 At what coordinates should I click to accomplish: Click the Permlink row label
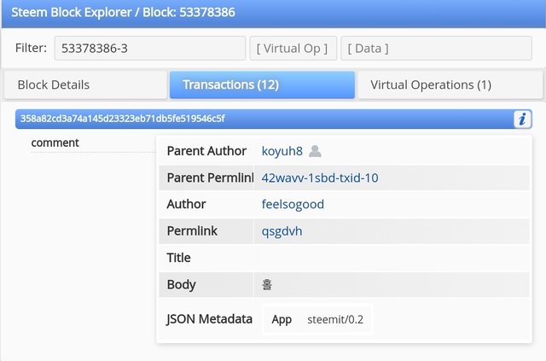coord(192,231)
